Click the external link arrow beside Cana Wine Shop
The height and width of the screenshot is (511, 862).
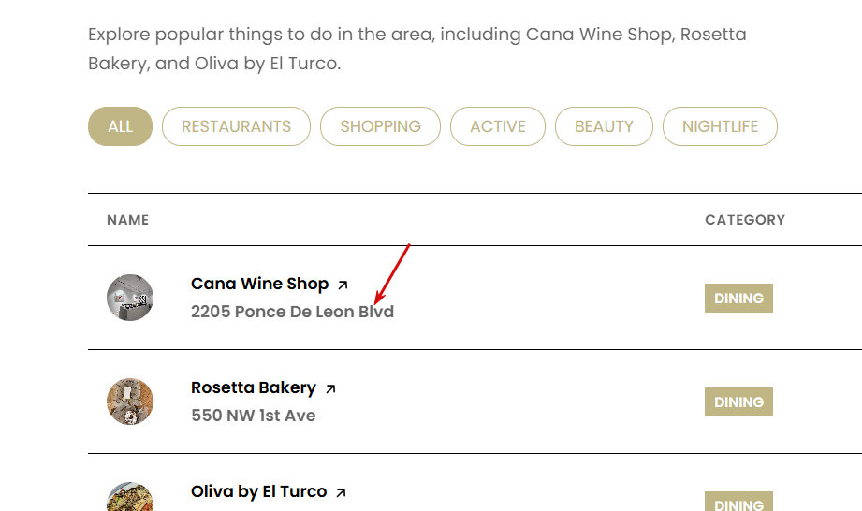coord(343,285)
